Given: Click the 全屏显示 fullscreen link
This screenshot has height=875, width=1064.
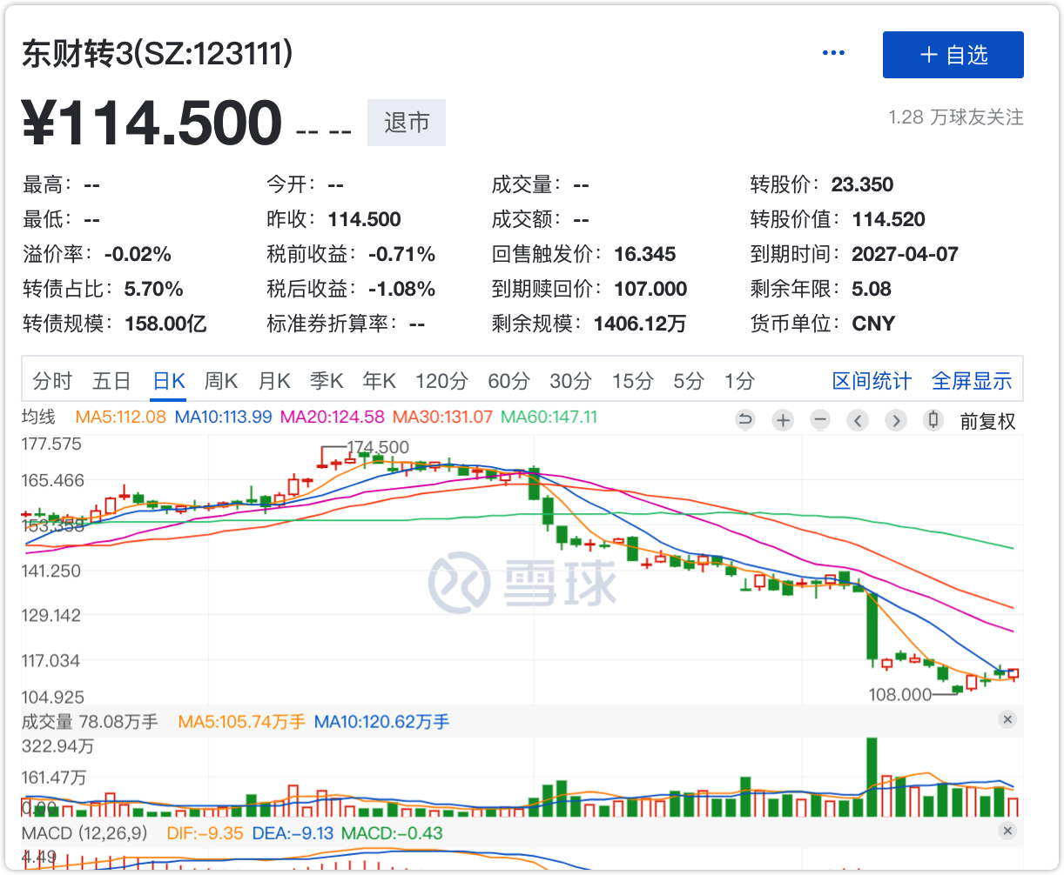Looking at the screenshot, I should coord(972,381).
